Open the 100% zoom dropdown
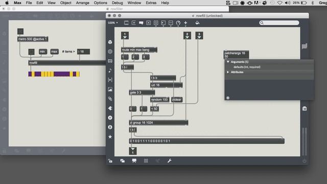The height and width of the screenshot is (184, 327). (112, 22)
